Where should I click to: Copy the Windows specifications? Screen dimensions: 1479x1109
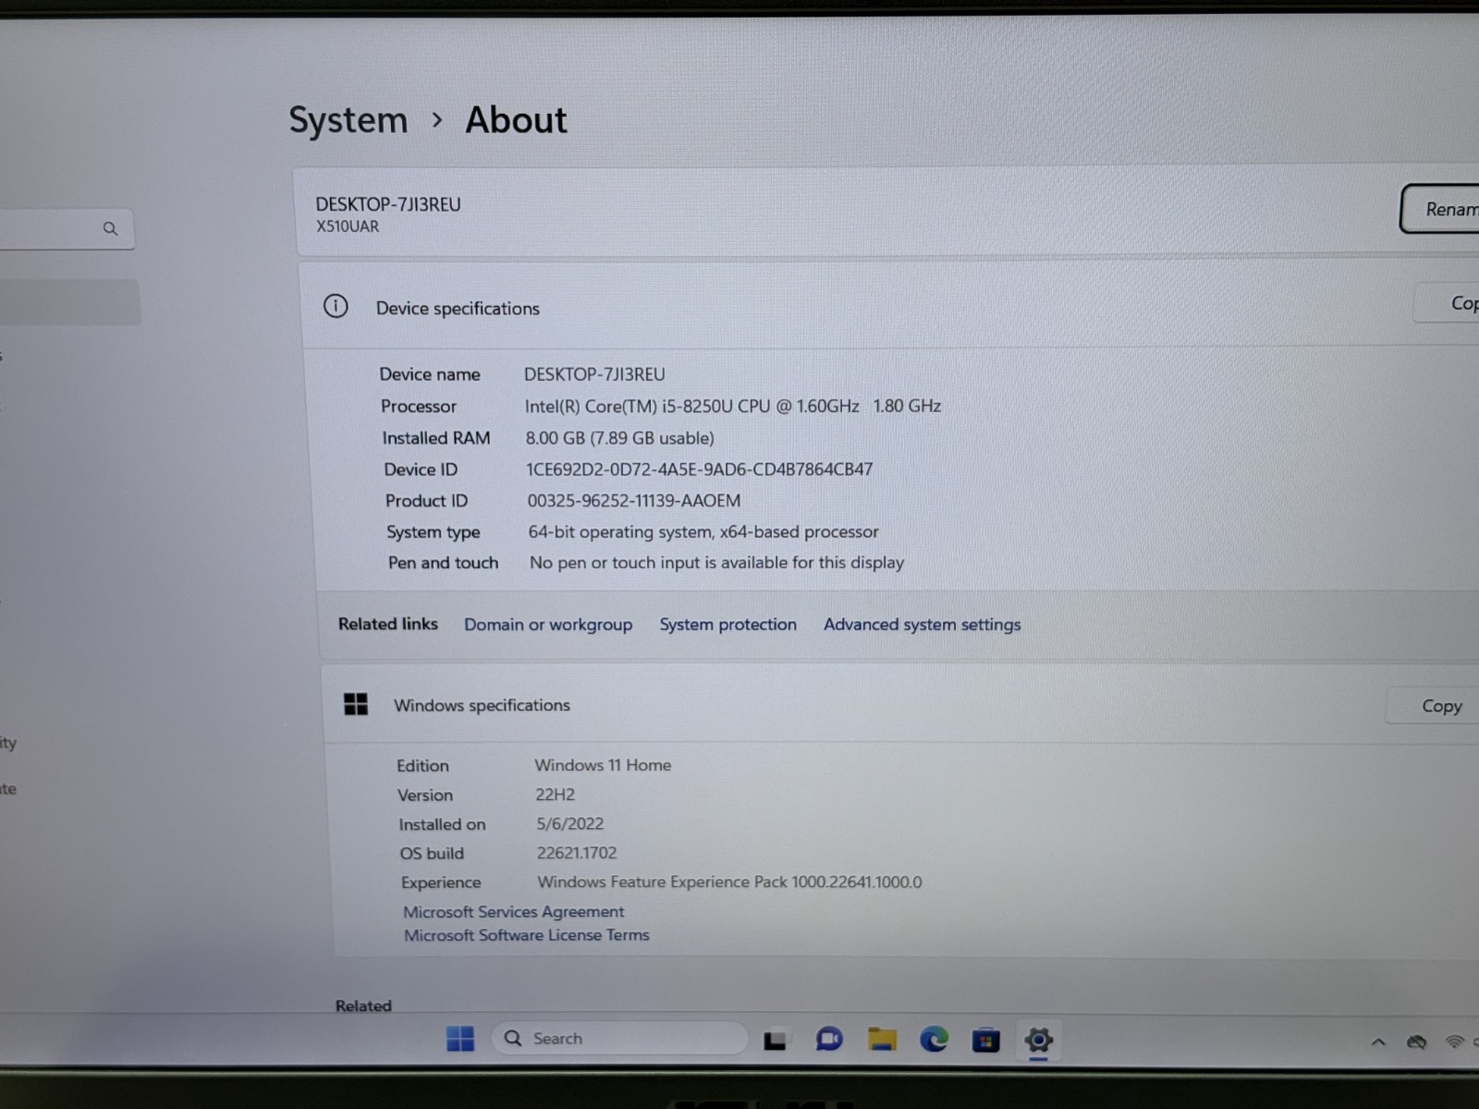click(1435, 706)
